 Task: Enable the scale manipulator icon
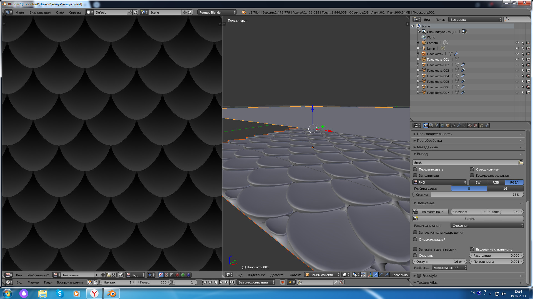point(387,275)
